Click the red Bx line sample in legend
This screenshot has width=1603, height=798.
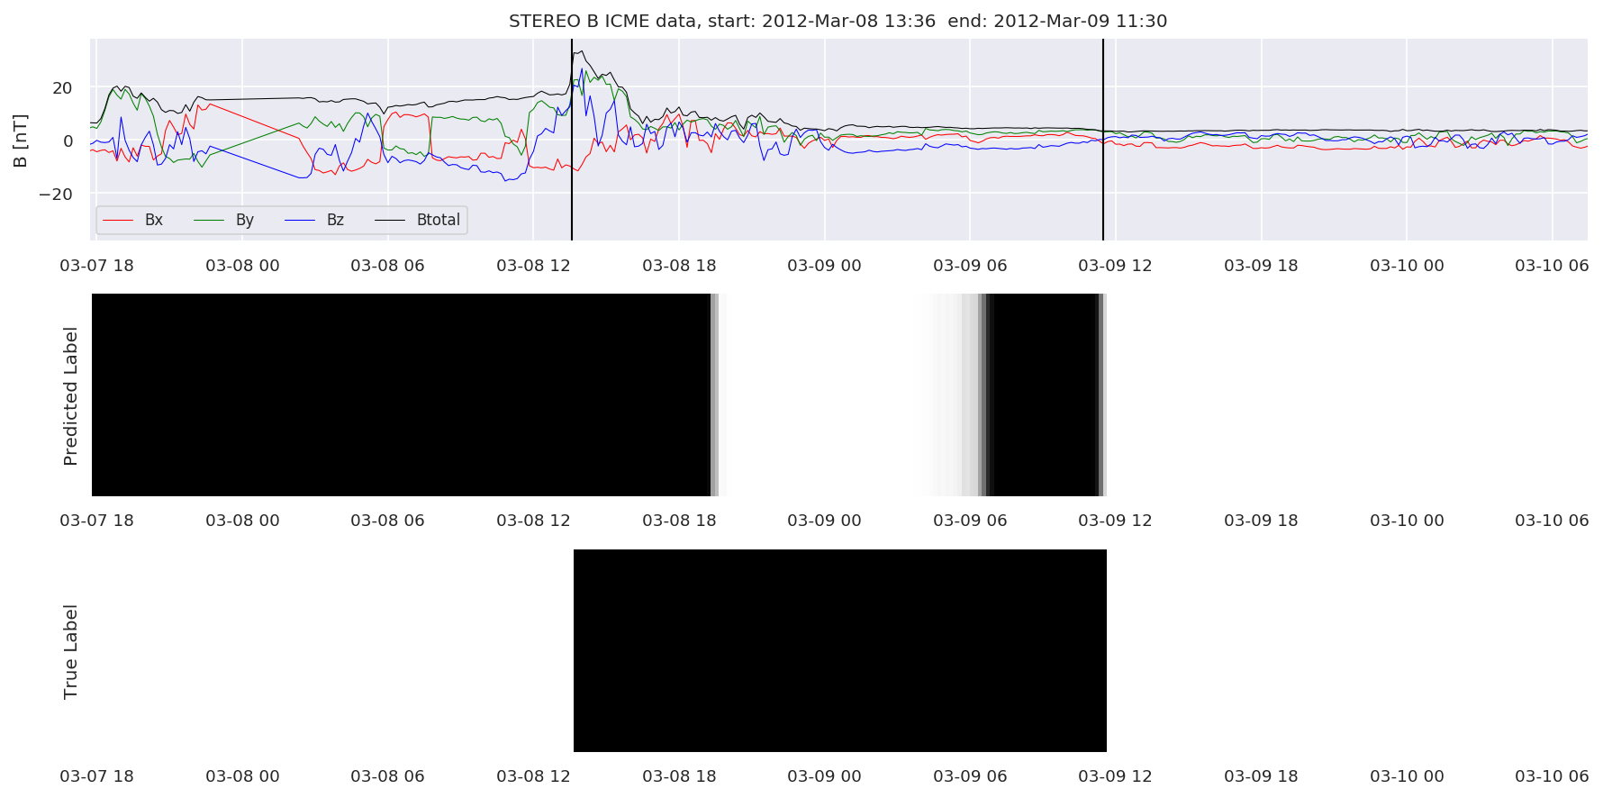(x=118, y=221)
